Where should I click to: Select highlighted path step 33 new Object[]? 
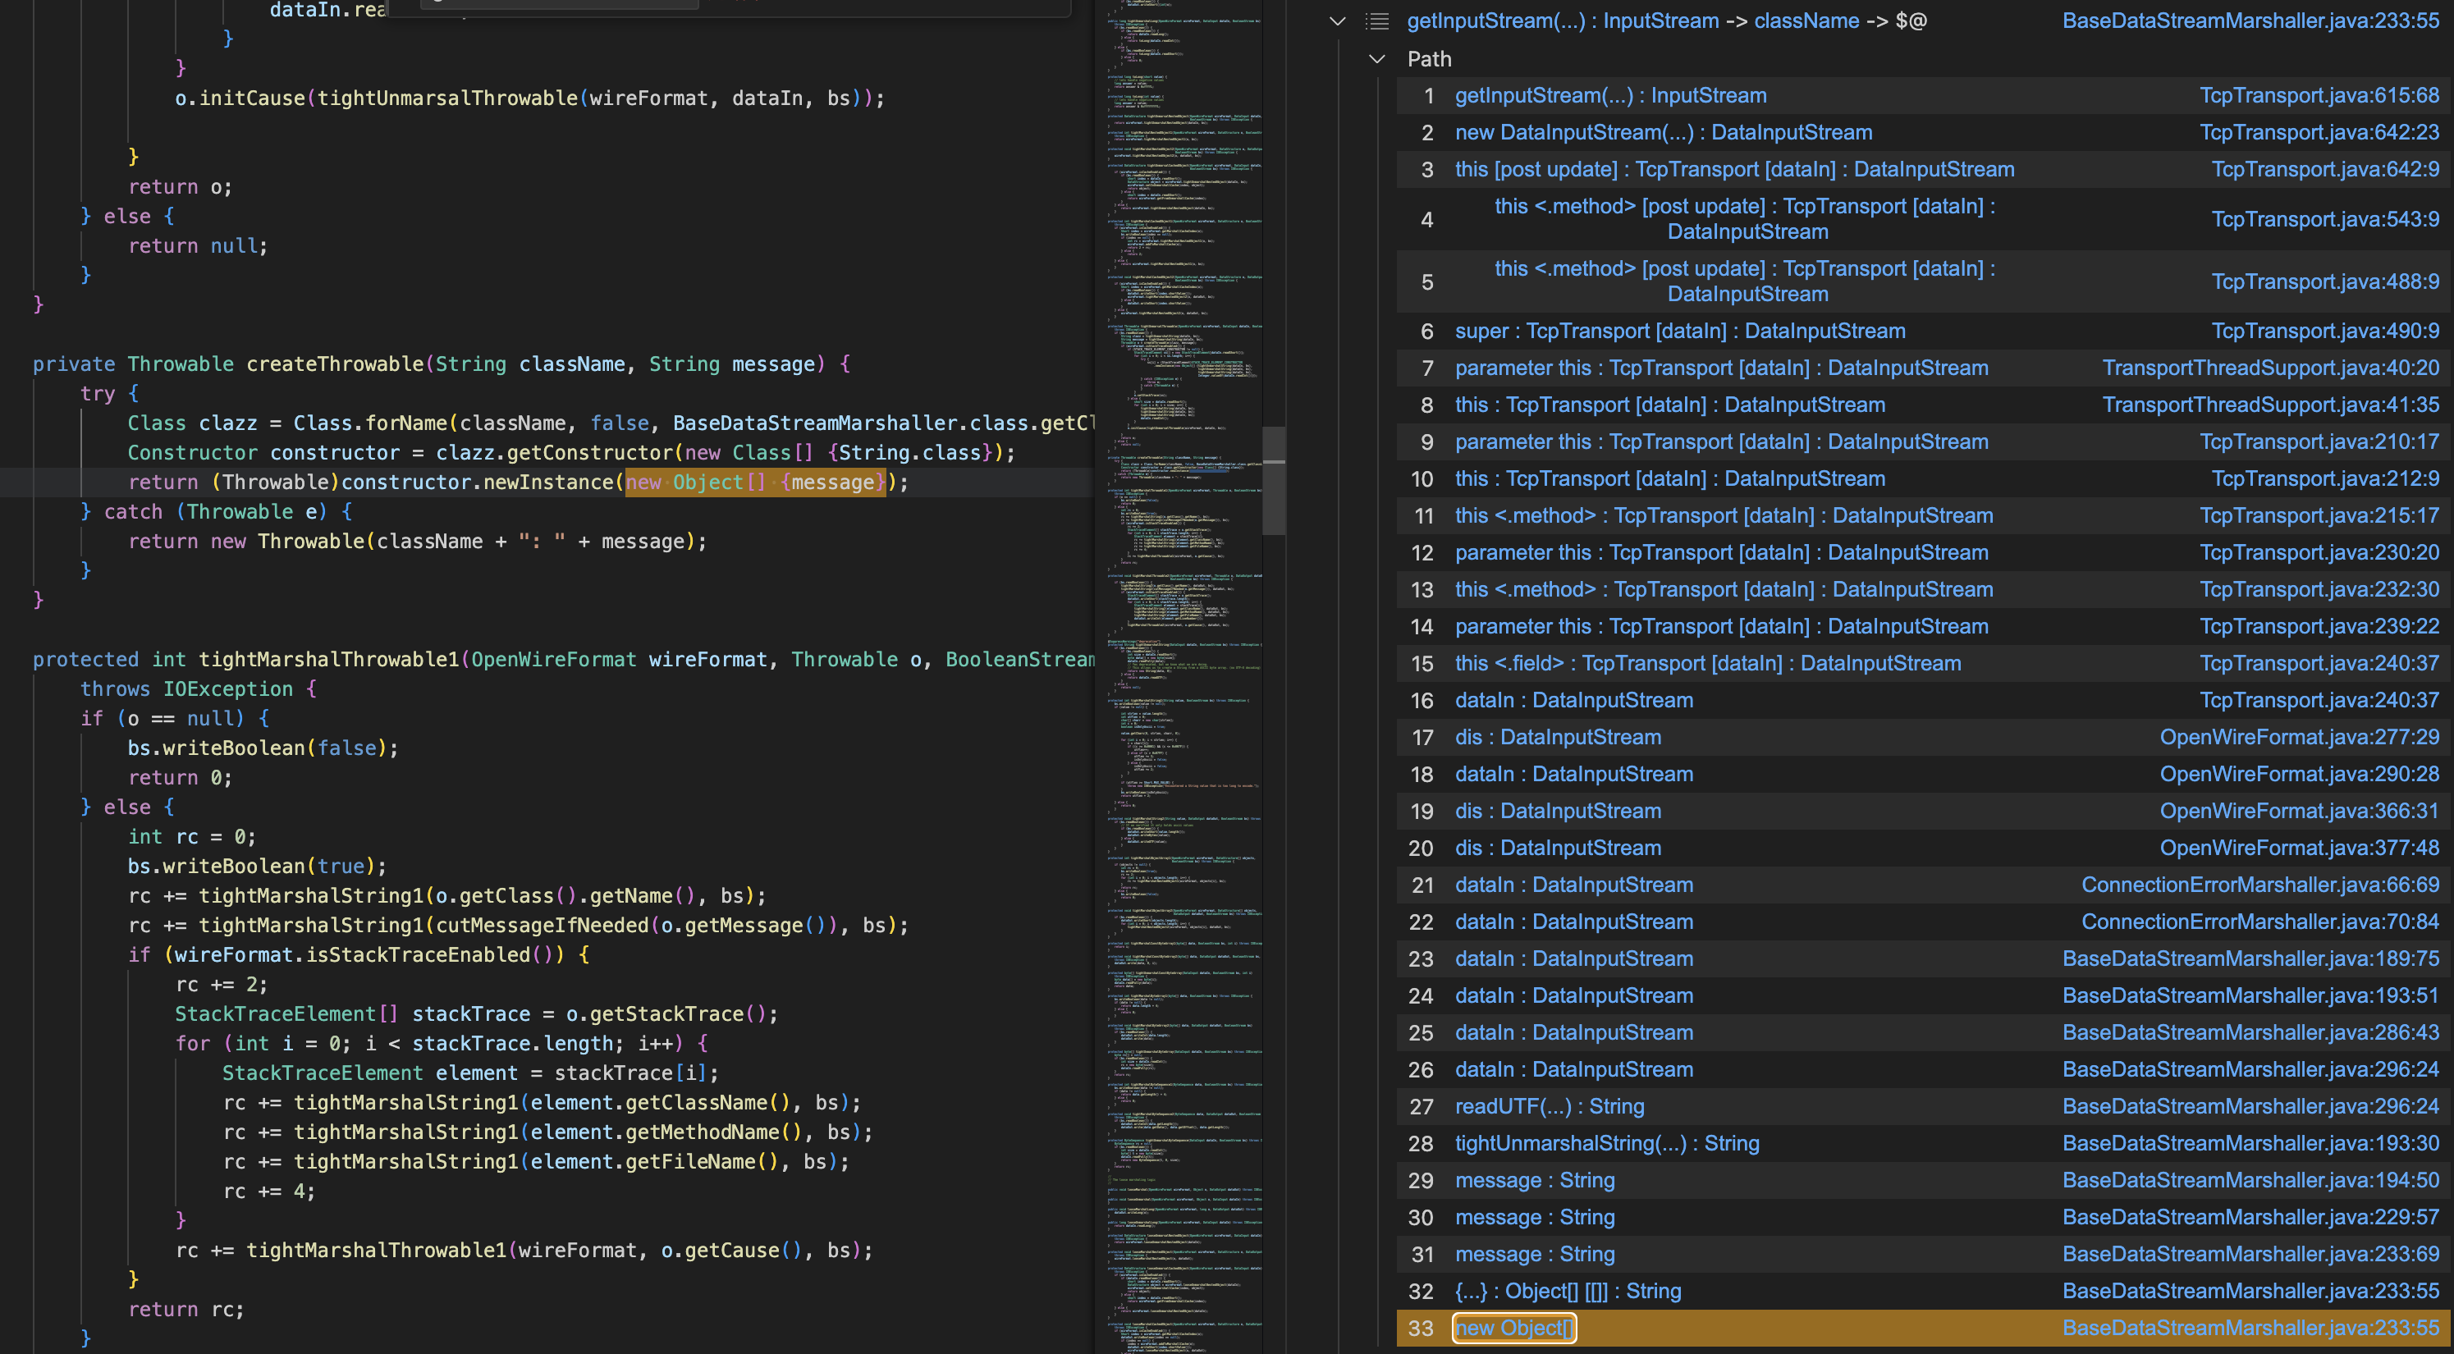click(1513, 1329)
